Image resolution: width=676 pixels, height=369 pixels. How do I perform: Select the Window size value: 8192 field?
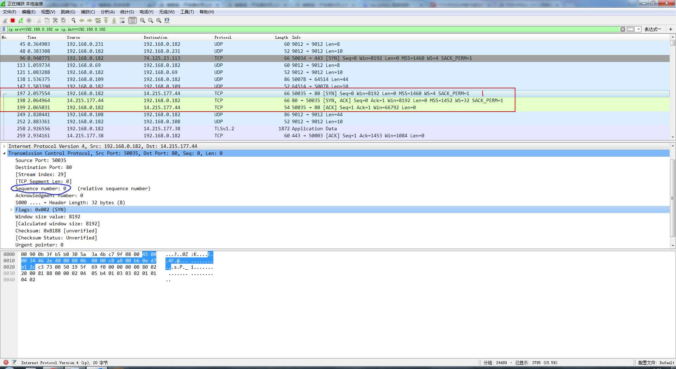click(x=48, y=217)
